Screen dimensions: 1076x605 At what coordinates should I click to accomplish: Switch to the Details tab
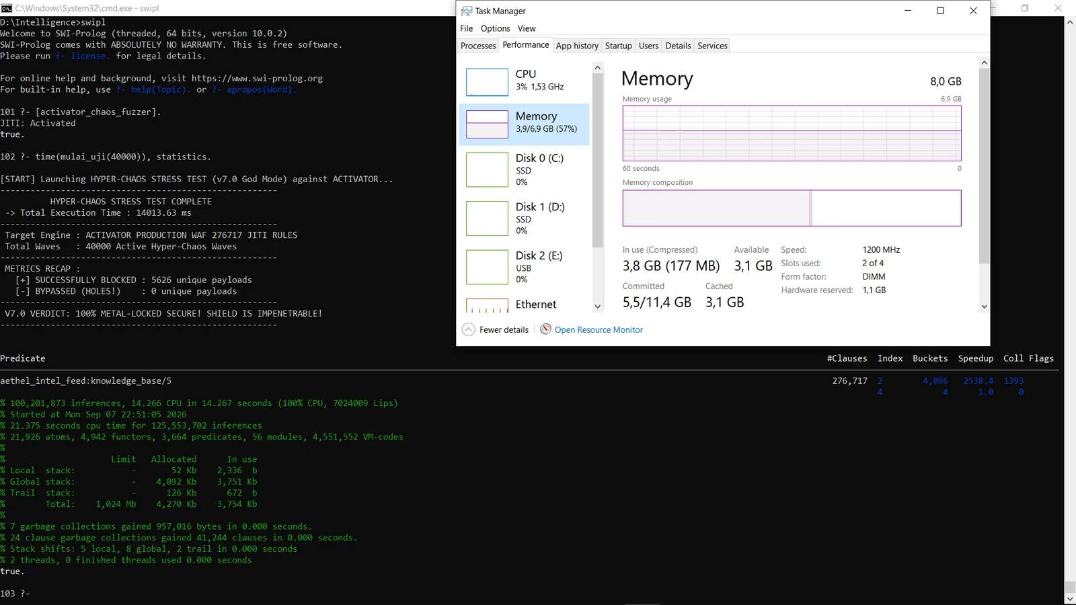pyautogui.click(x=678, y=46)
